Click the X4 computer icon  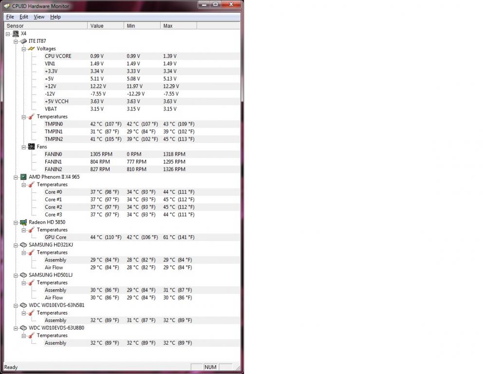coord(16,34)
